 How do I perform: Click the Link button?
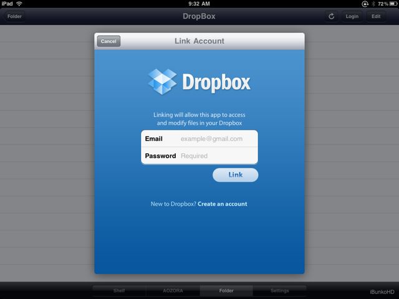pos(236,175)
